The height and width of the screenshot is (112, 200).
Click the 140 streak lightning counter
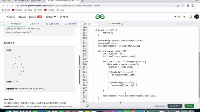(177, 17)
